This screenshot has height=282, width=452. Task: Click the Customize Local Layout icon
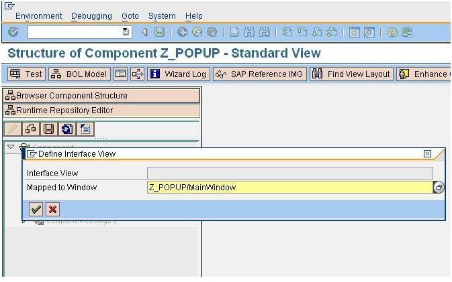[407, 32]
